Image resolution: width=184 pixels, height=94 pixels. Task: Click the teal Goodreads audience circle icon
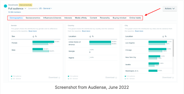(6, 6)
